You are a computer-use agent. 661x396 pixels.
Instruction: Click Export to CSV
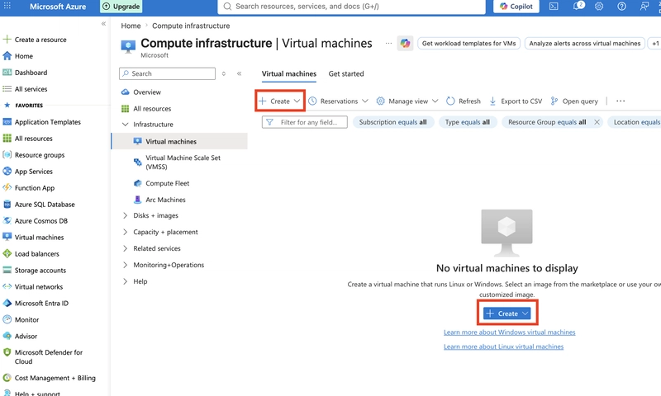point(516,101)
